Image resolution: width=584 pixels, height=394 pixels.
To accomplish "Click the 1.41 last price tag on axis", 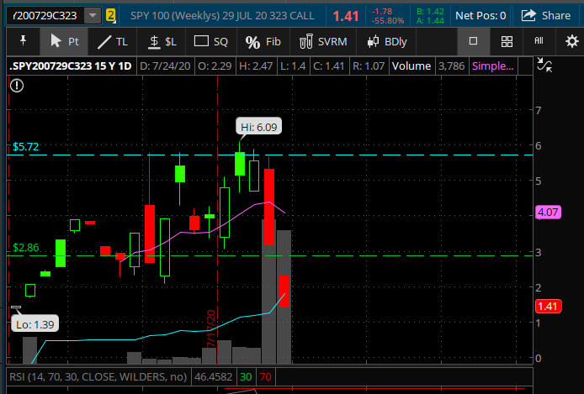I will pos(548,307).
